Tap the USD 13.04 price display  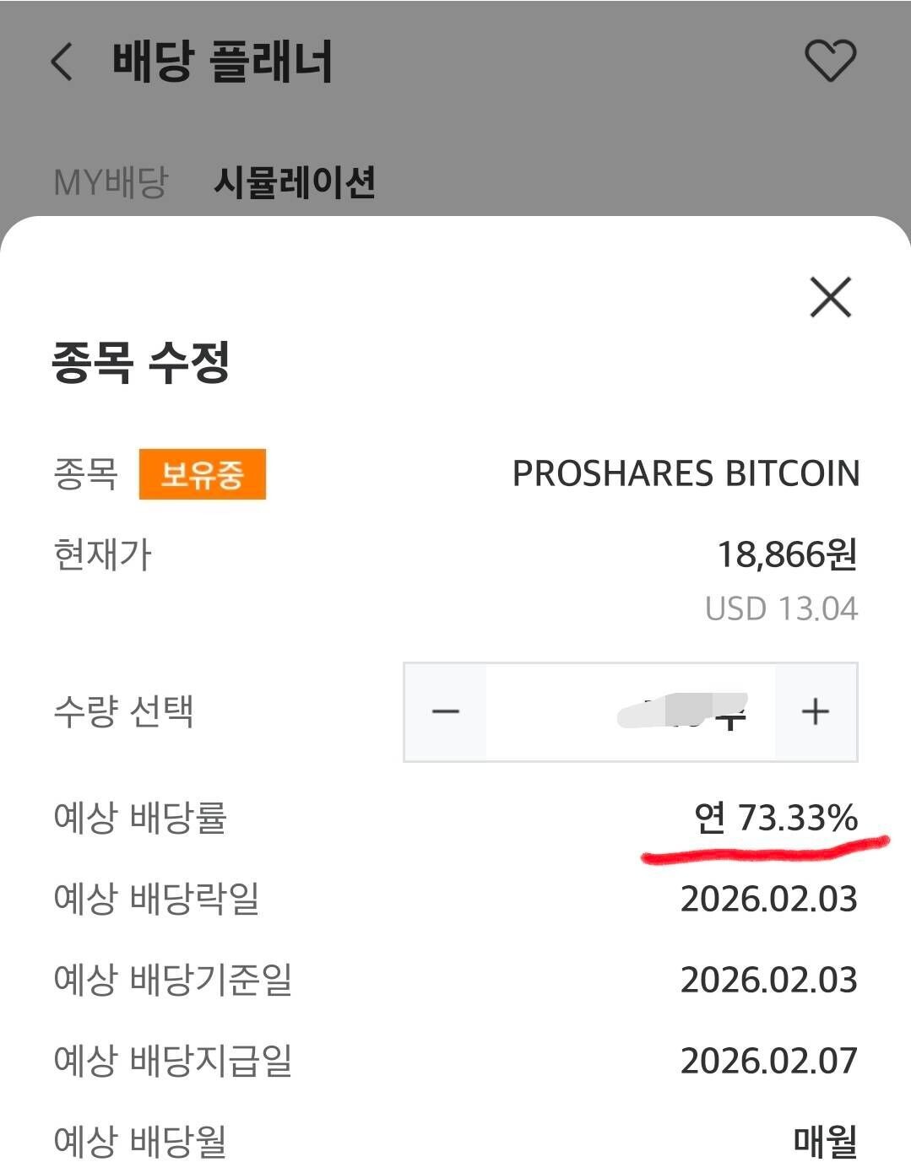pyautogui.click(x=781, y=608)
